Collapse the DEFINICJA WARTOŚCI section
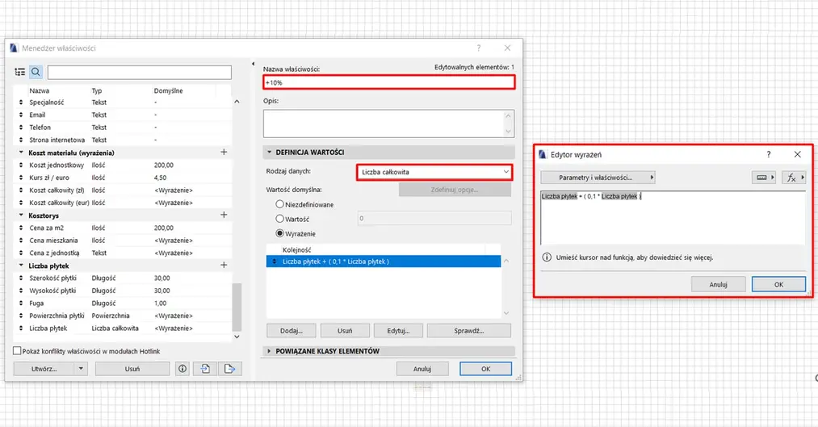Image resolution: width=818 pixels, height=427 pixels. (x=269, y=153)
